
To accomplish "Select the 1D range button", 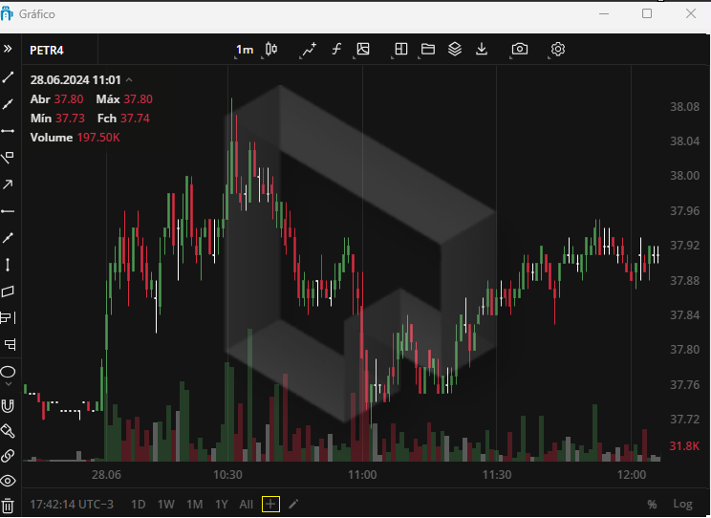I will click(x=138, y=505).
